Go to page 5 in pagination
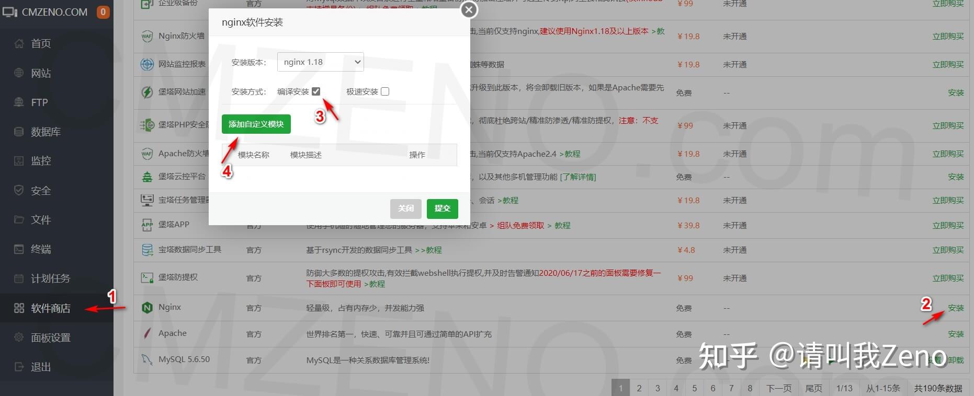Viewport: 974px width, 396px height. pyautogui.click(x=695, y=388)
